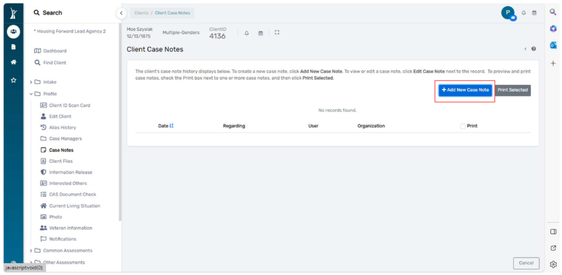Open the home icon in left rail
This screenshot has width=562, height=275.
13,62
